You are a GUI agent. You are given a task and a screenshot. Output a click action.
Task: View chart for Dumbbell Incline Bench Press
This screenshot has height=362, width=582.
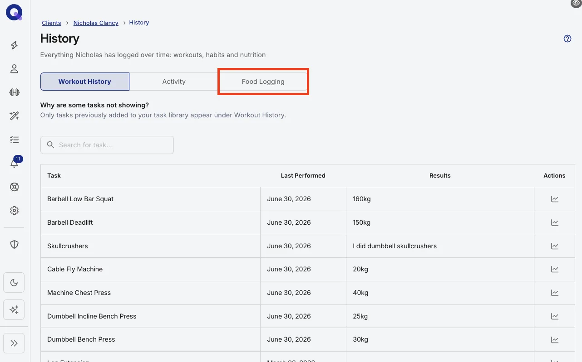point(555,316)
